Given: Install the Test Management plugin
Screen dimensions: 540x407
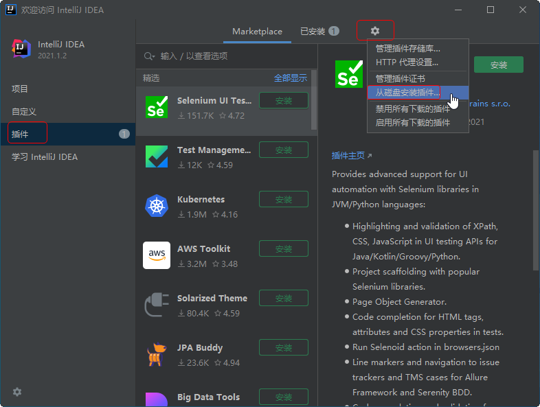Looking at the screenshot, I should click(284, 150).
